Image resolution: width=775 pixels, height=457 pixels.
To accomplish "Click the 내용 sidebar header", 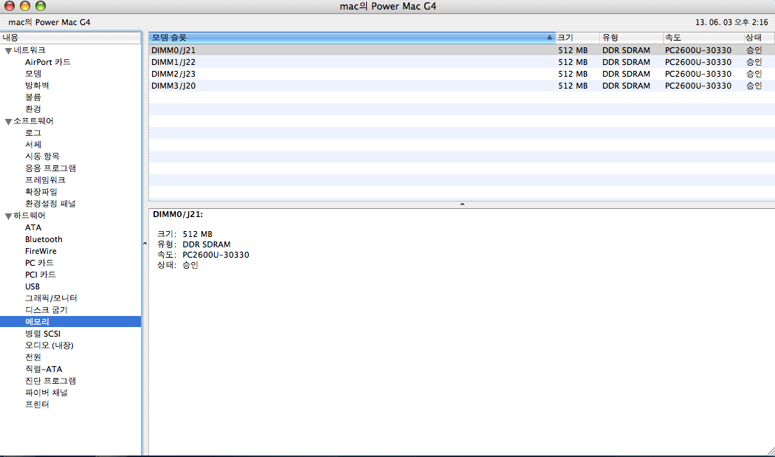I will (70, 37).
